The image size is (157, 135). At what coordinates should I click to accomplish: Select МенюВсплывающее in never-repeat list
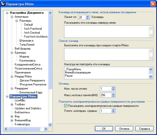[x=78, y=72]
